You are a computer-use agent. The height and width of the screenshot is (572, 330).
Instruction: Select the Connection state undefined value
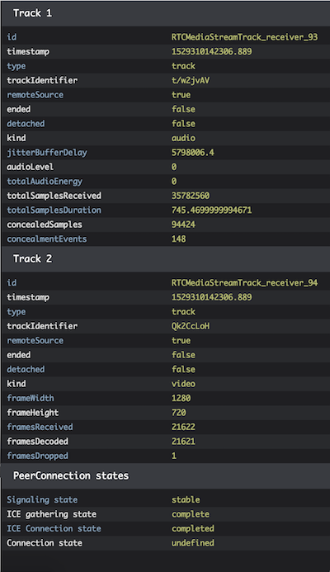tap(193, 543)
